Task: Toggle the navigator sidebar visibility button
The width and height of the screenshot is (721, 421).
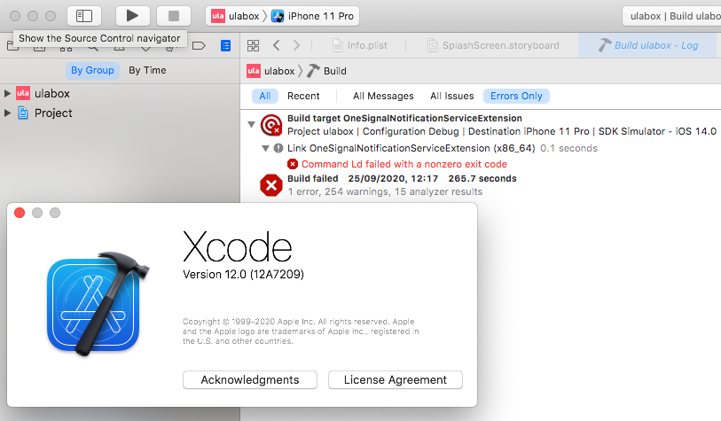Action: 84,16
